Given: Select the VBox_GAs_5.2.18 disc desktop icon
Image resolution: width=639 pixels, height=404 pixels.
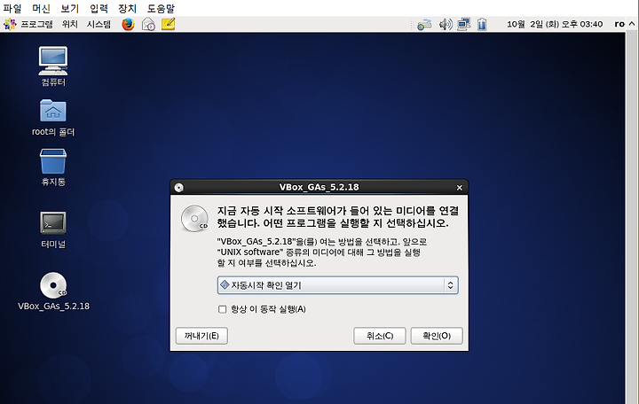Looking at the screenshot, I should click(53, 291).
